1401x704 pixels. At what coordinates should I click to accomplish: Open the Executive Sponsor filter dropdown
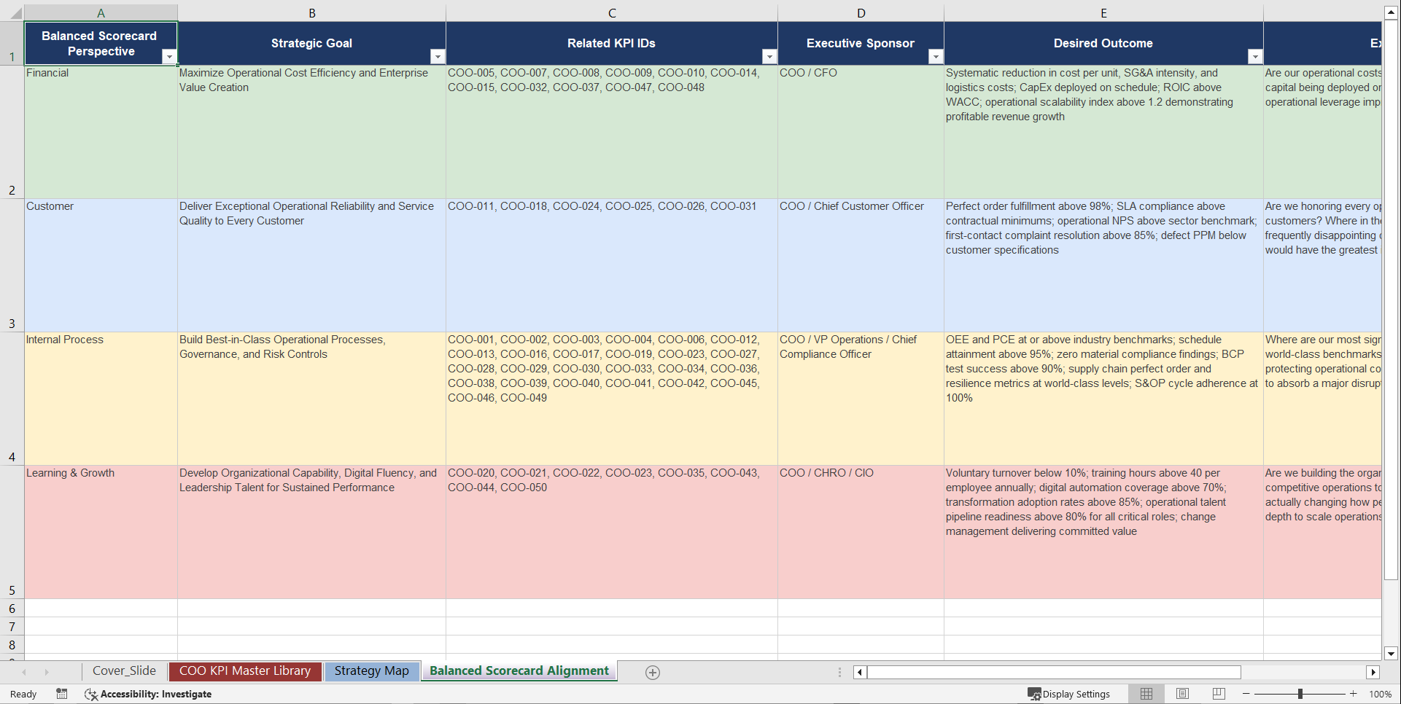tap(936, 57)
